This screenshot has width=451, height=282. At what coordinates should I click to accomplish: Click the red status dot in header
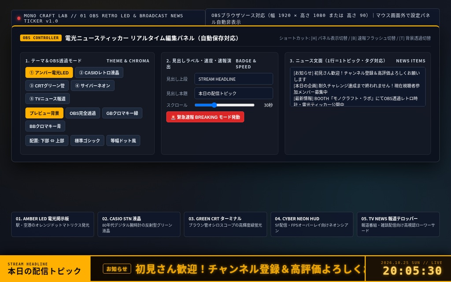(18, 19)
